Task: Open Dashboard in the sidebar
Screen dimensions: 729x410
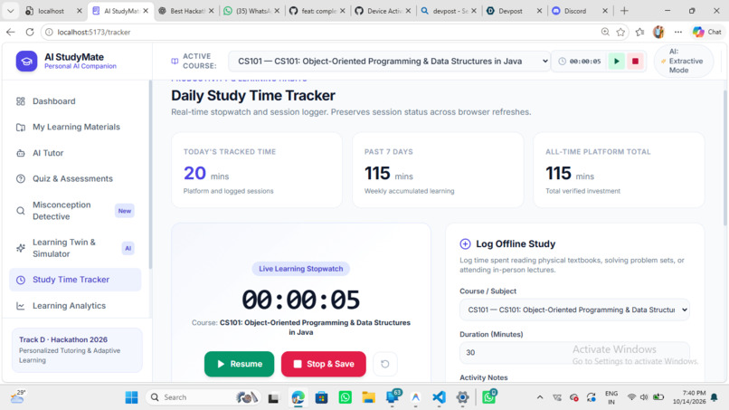Action: click(x=54, y=101)
